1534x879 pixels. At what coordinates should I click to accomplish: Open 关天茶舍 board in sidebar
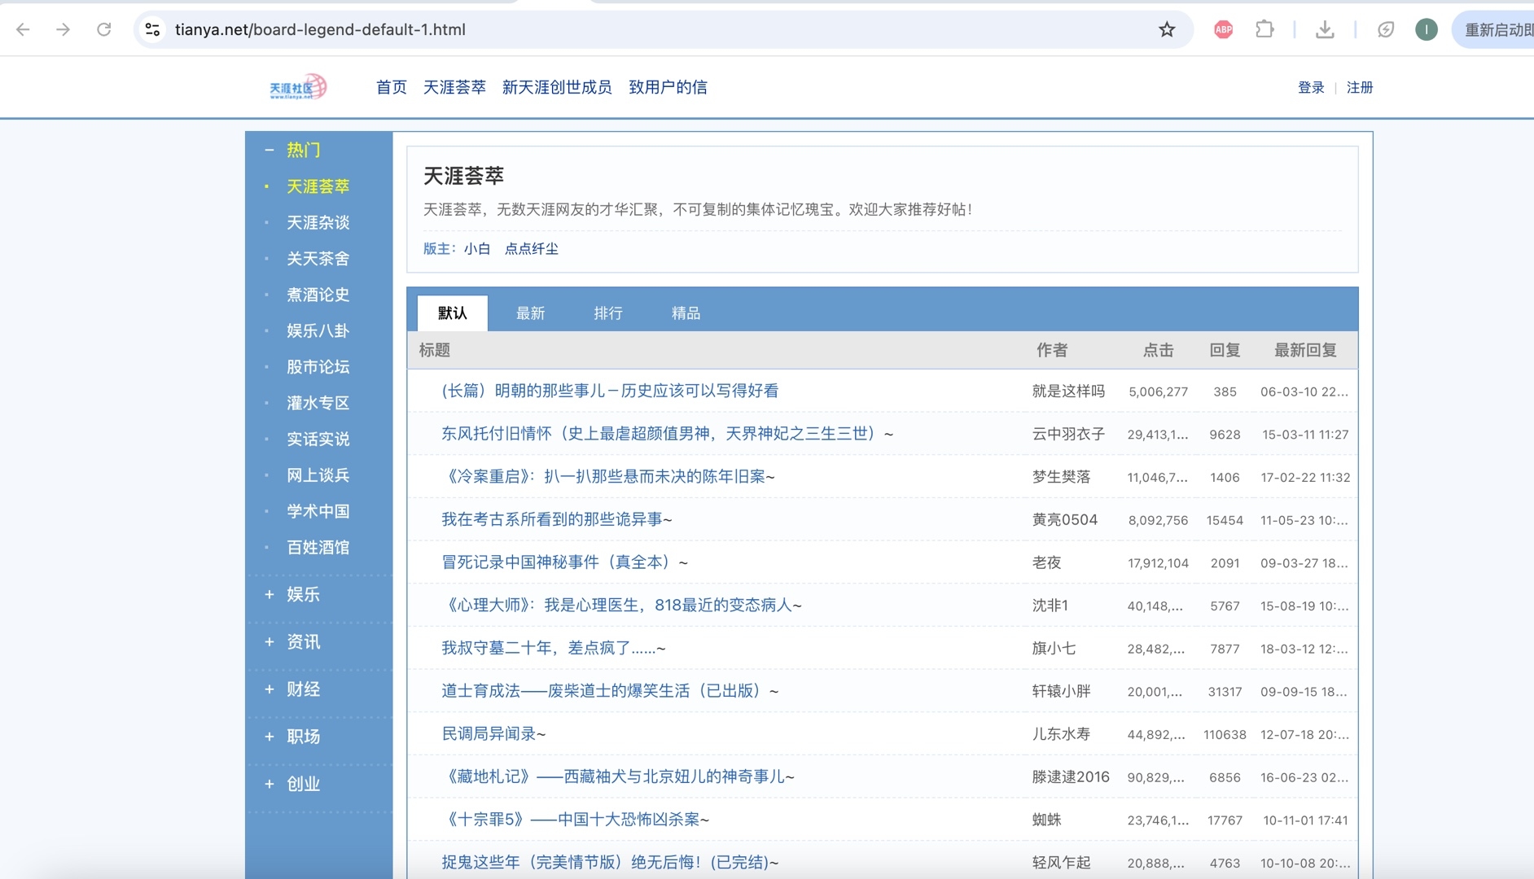(318, 258)
